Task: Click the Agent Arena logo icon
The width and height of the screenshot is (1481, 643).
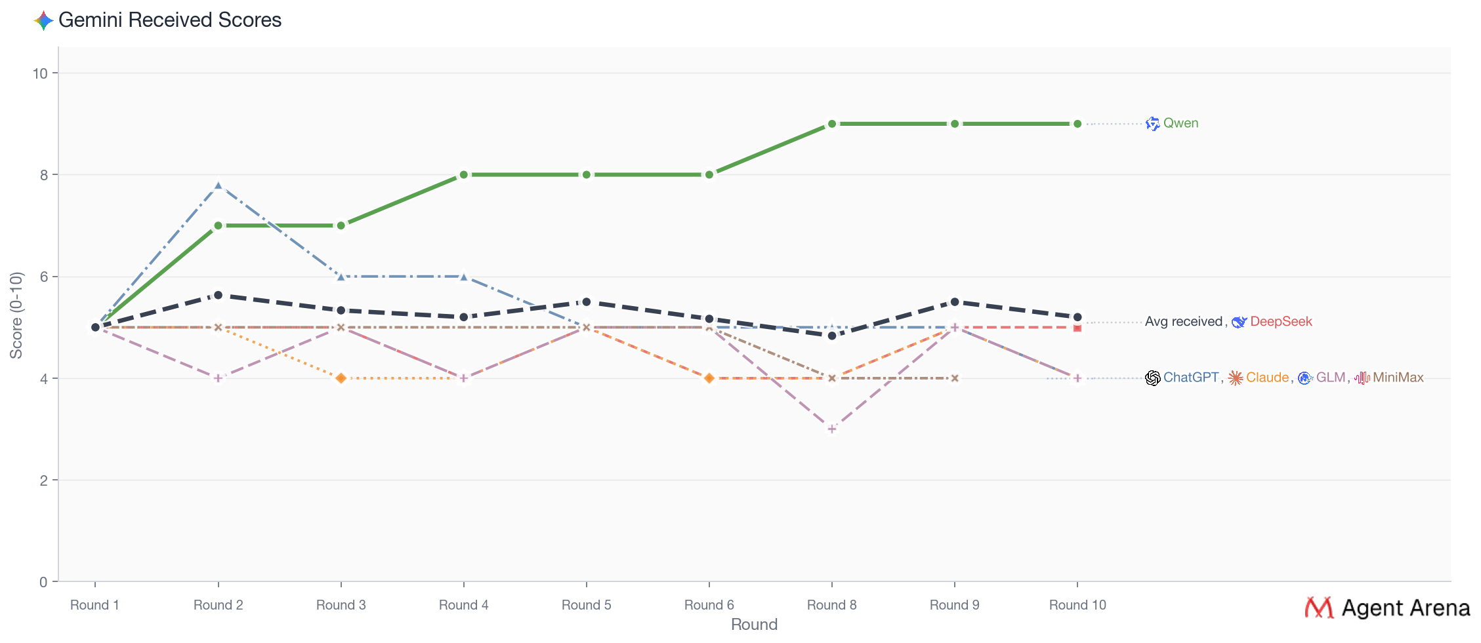Action: pos(1319,608)
